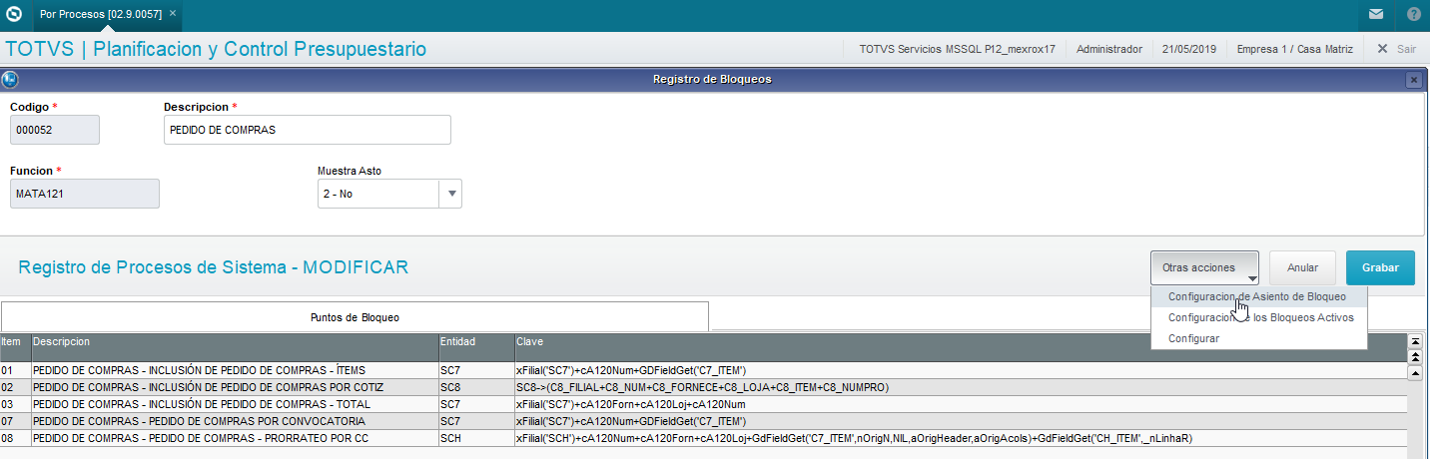Close the Por Procesos tab with its X
1430x459 pixels.
click(173, 14)
